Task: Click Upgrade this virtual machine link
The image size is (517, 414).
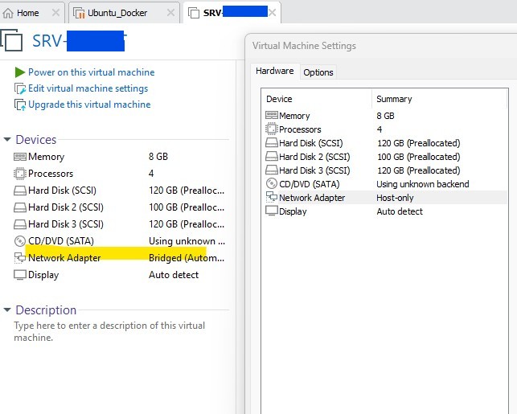Action: point(89,105)
